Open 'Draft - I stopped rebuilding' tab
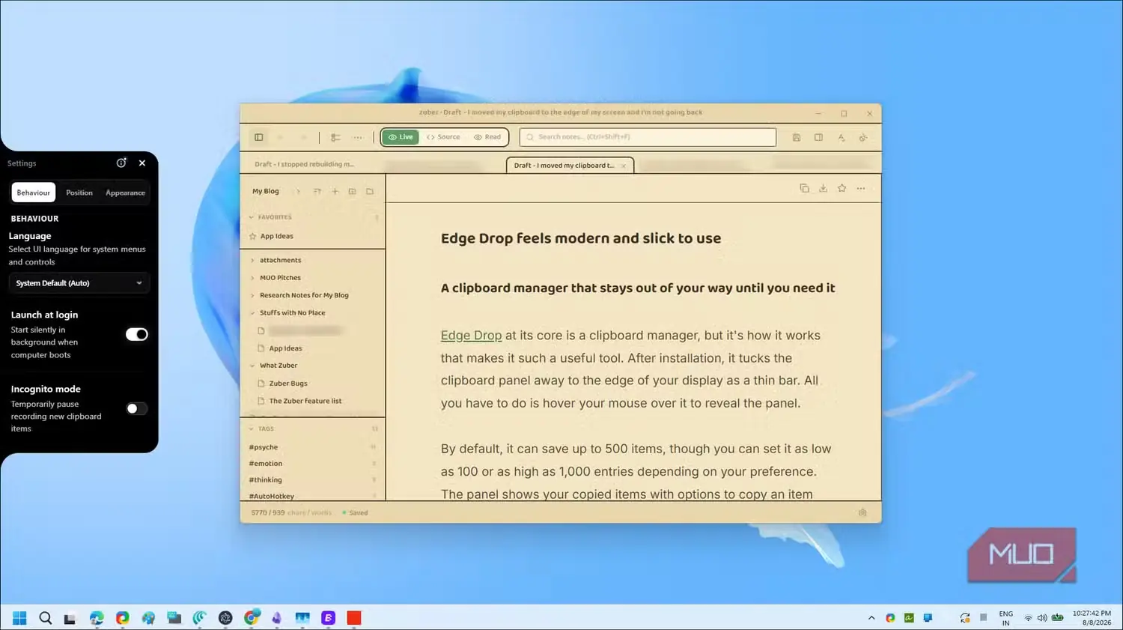 tap(305, 164)
